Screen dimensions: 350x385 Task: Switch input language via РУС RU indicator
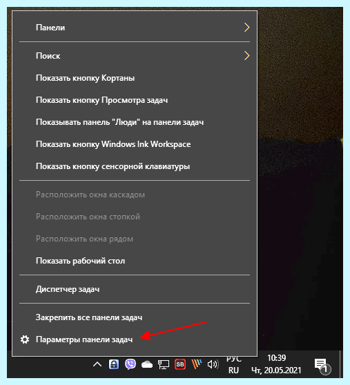[x=233, y=364]
